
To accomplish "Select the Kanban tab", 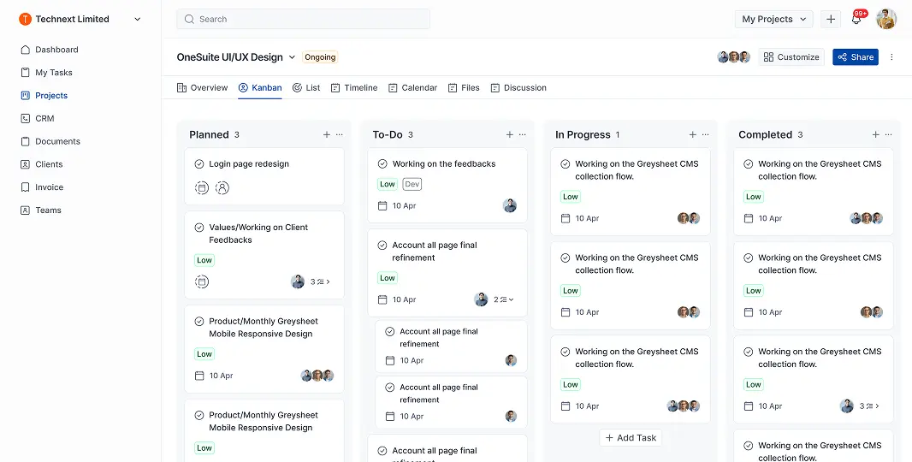I will pyautogui.click(x=260, y=88).
